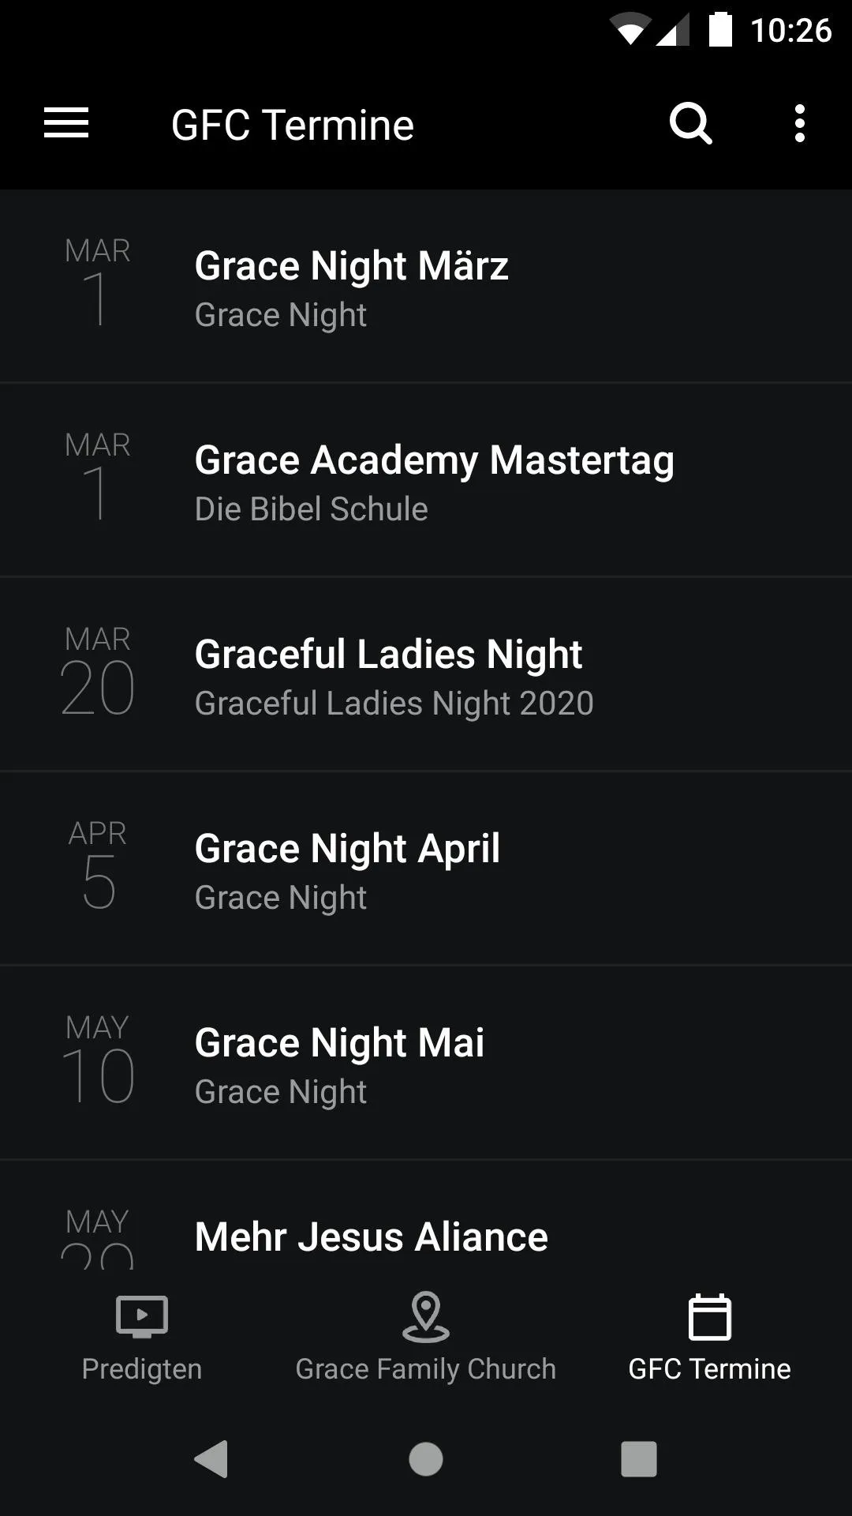
Task: Tap the Grace Family Church location pin icon
Action: (x=426, y=1316)
